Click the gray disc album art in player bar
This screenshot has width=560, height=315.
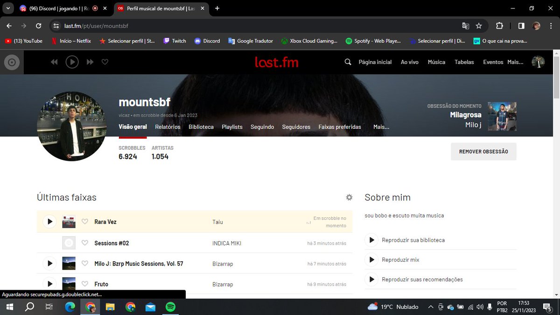click(12, 62)
